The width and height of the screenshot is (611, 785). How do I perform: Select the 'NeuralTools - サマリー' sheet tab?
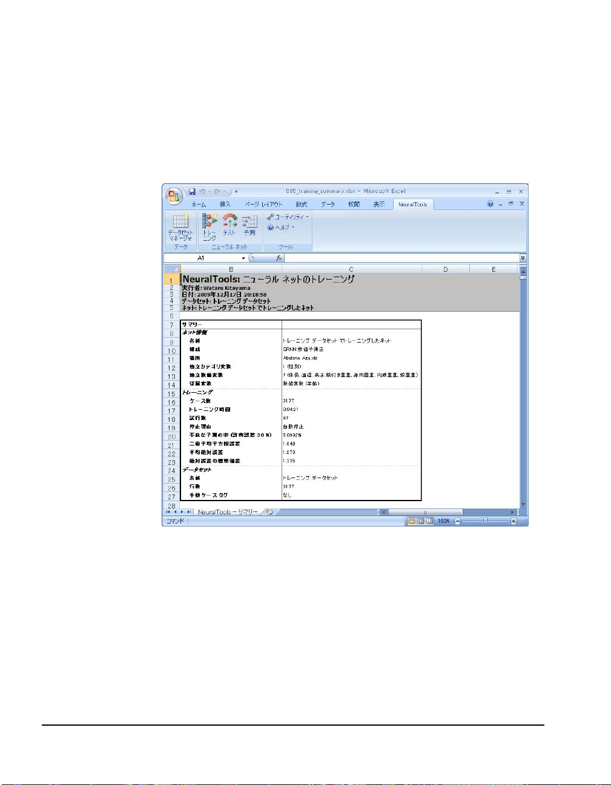[228, 512]
